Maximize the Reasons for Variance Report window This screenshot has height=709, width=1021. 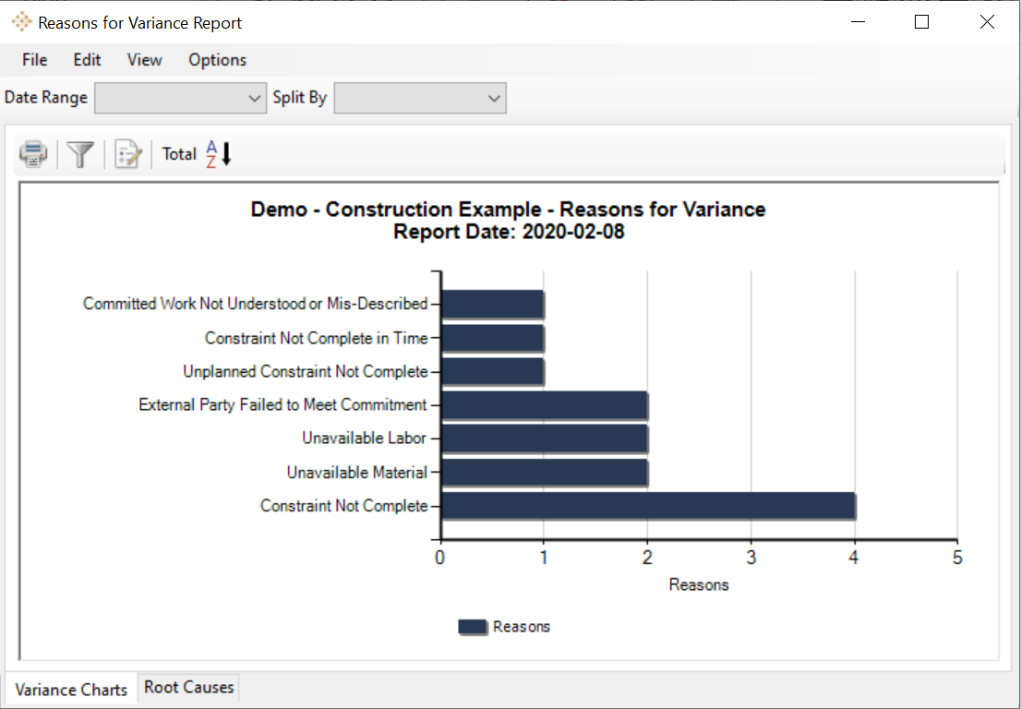pyautogui.click(x=921, y=22)
